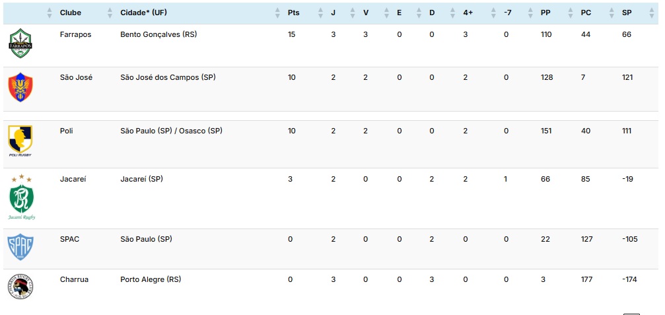The width and height of the screenshot is (665, 315).
Task: Click the São José shield logo
Action: point(20,87)
